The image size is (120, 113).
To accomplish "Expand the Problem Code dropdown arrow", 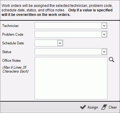I will [x=104, y=34].
